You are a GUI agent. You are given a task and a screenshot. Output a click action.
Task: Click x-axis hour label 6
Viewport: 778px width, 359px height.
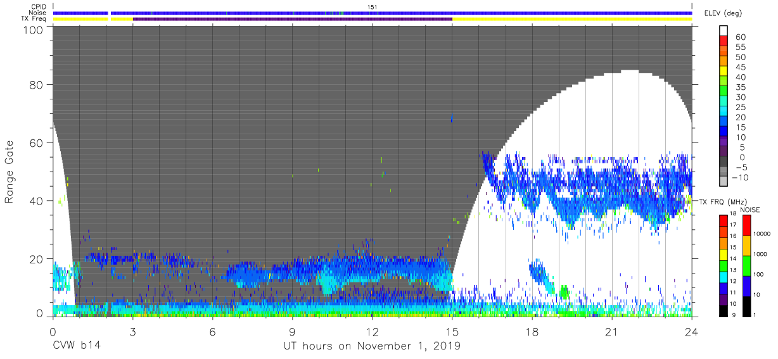tap(212, 331)
